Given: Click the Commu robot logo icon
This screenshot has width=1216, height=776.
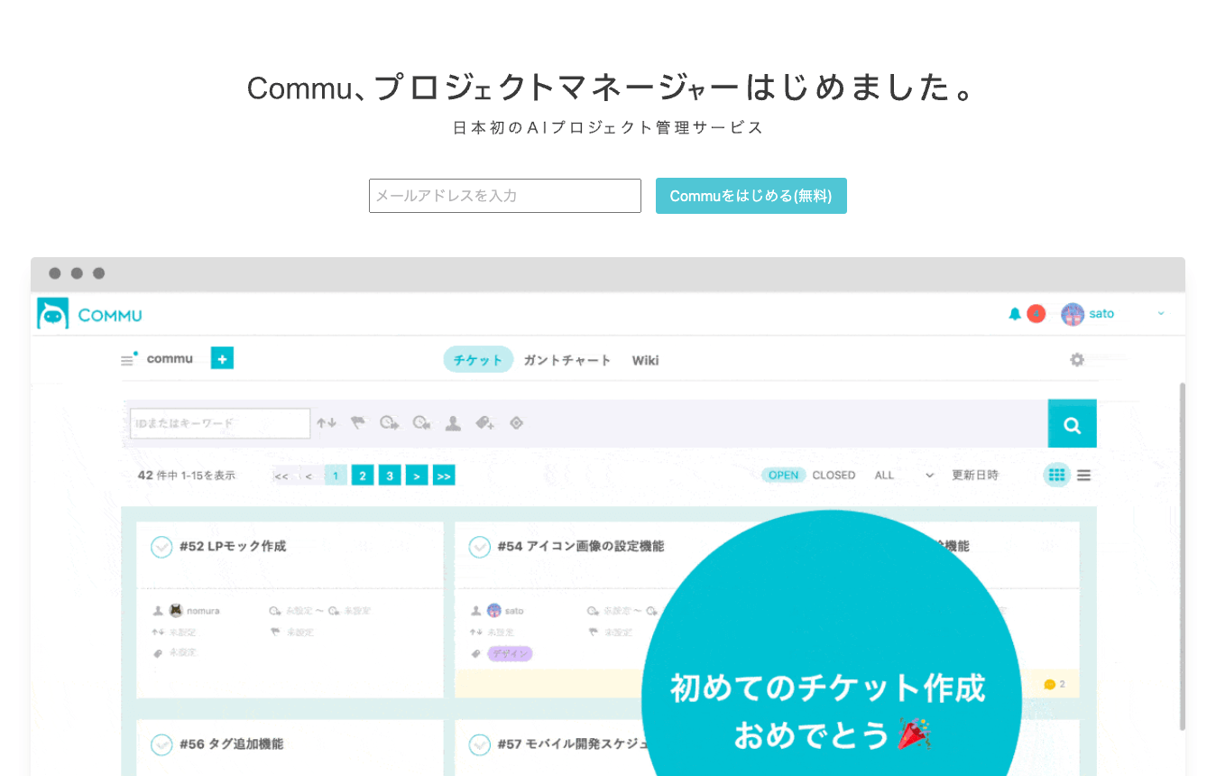Looking at the screenshot, I should coord(52,314).
